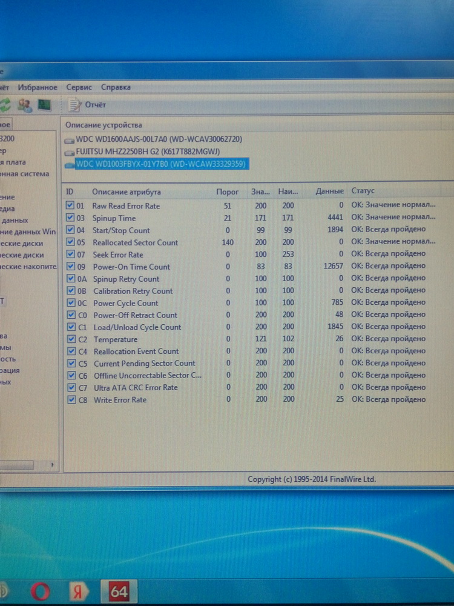The height and width of the screenshot is (606, 454).
Task: Click the green monitor icon in toolbar
Action: click(x=44, y=104)
